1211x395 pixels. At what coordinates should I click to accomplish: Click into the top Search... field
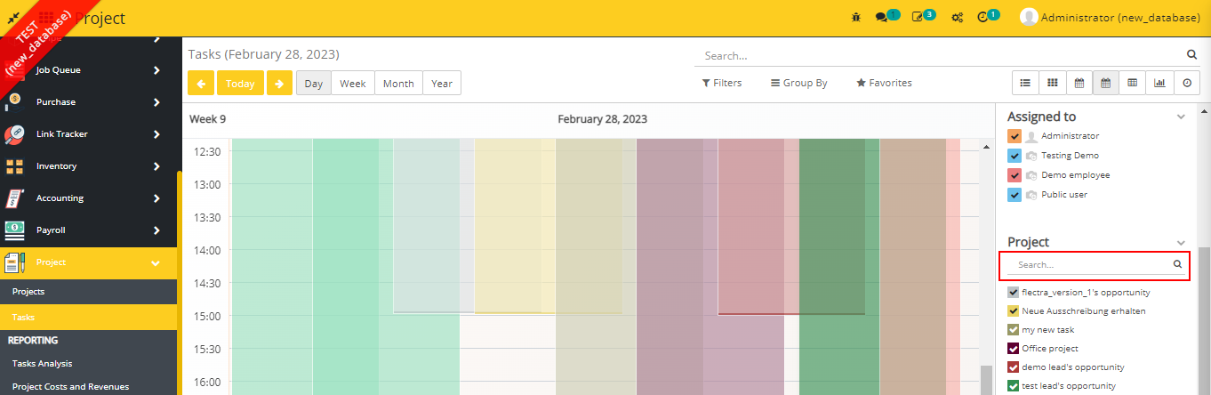(x=938, y=55)
